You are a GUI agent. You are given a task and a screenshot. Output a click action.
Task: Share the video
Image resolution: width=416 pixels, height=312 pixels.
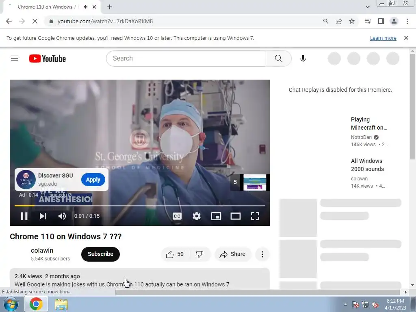pyautogui.click(x=232, y=254)
